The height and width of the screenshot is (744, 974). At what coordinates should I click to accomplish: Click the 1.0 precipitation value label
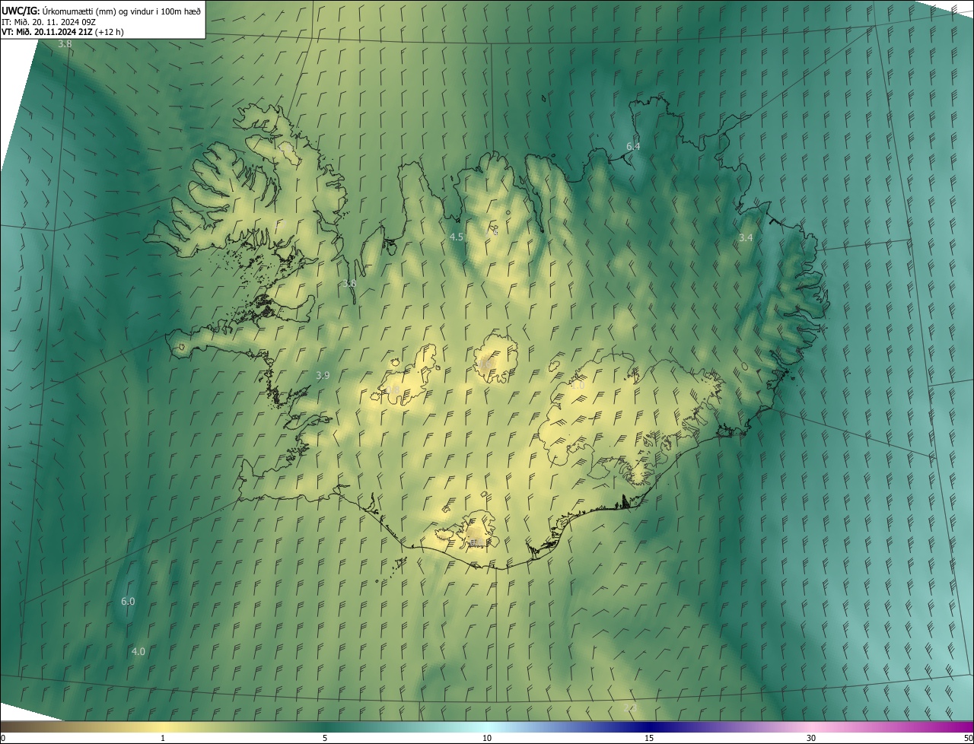click(578, 386)
